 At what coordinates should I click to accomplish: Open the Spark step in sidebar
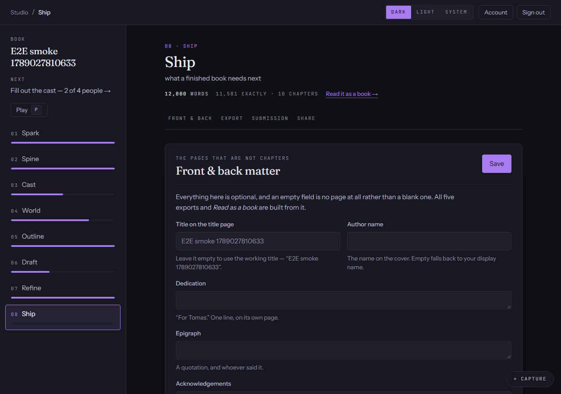pos(63,136)
